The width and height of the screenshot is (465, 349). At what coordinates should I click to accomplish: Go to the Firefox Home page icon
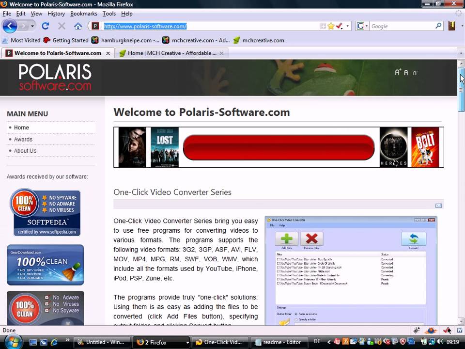(78, 26)
